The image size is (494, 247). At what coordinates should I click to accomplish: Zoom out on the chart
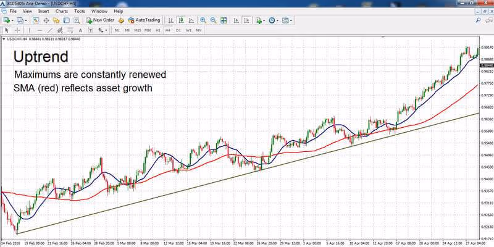[213, 20]
